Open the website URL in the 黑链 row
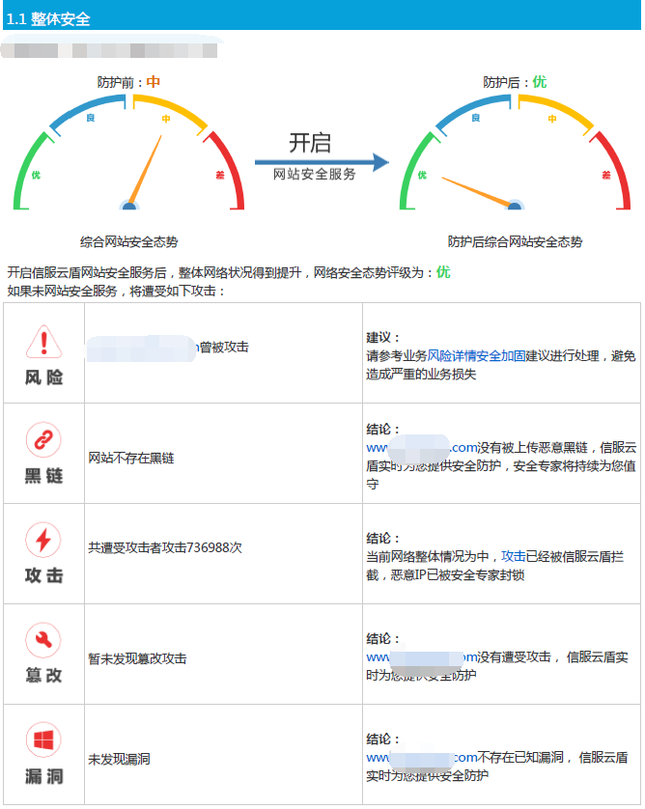 422,447
